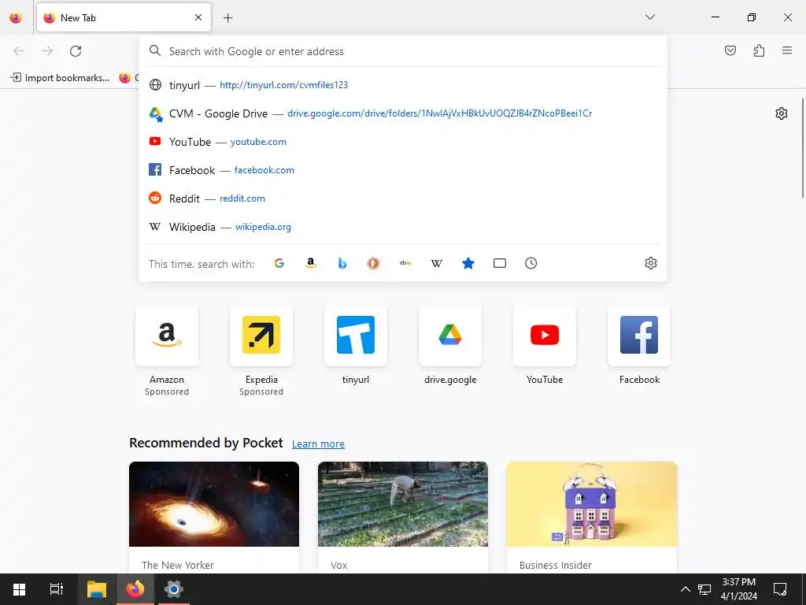Search in bookmarks star icon

pyautogui.click(x=468, y=263)
